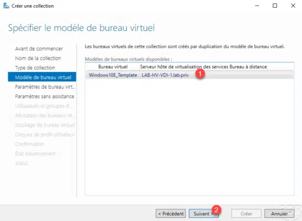The height and width of the screenshot is (221, 302).
Task: Maximize the Créer une collection window
Action: 275,6
